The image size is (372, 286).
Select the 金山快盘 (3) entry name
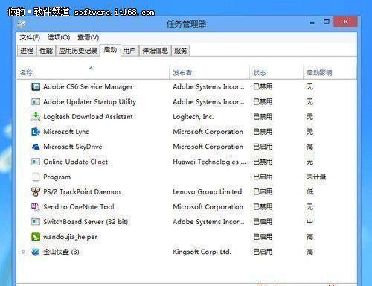[61, 252]
